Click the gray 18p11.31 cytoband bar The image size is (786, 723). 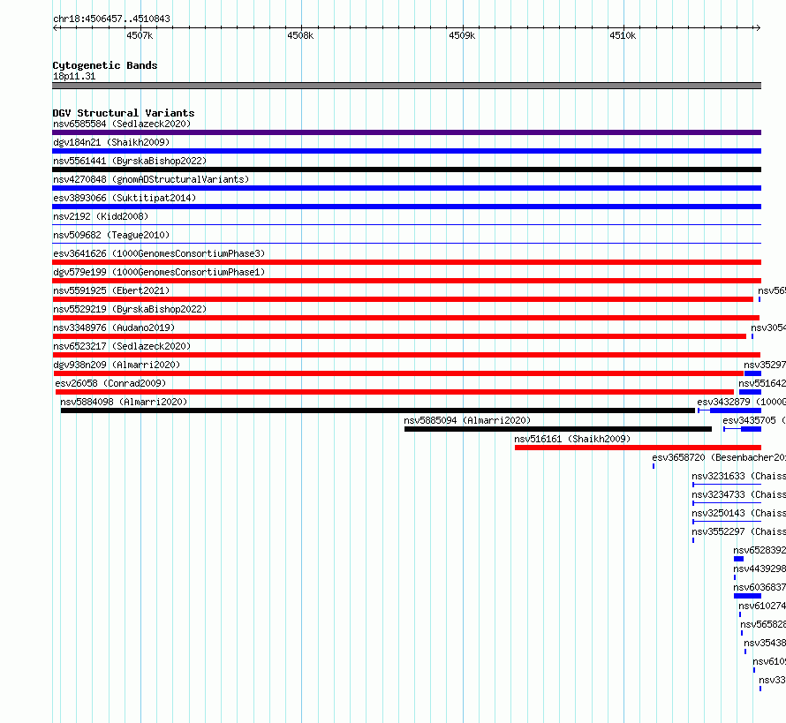(x=406, y=86)
